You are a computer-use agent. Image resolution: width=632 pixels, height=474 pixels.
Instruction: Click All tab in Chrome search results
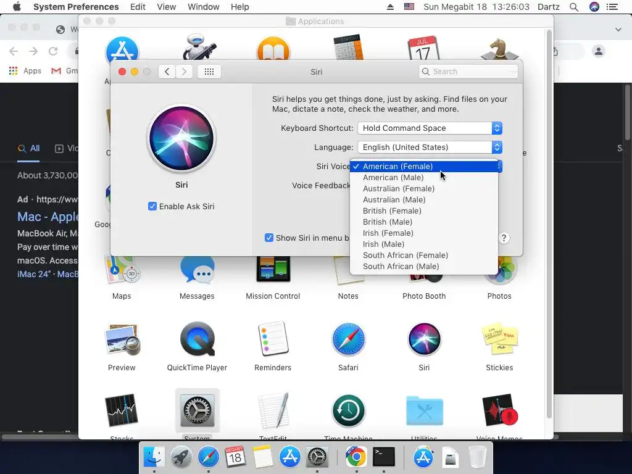pos(28,148)
